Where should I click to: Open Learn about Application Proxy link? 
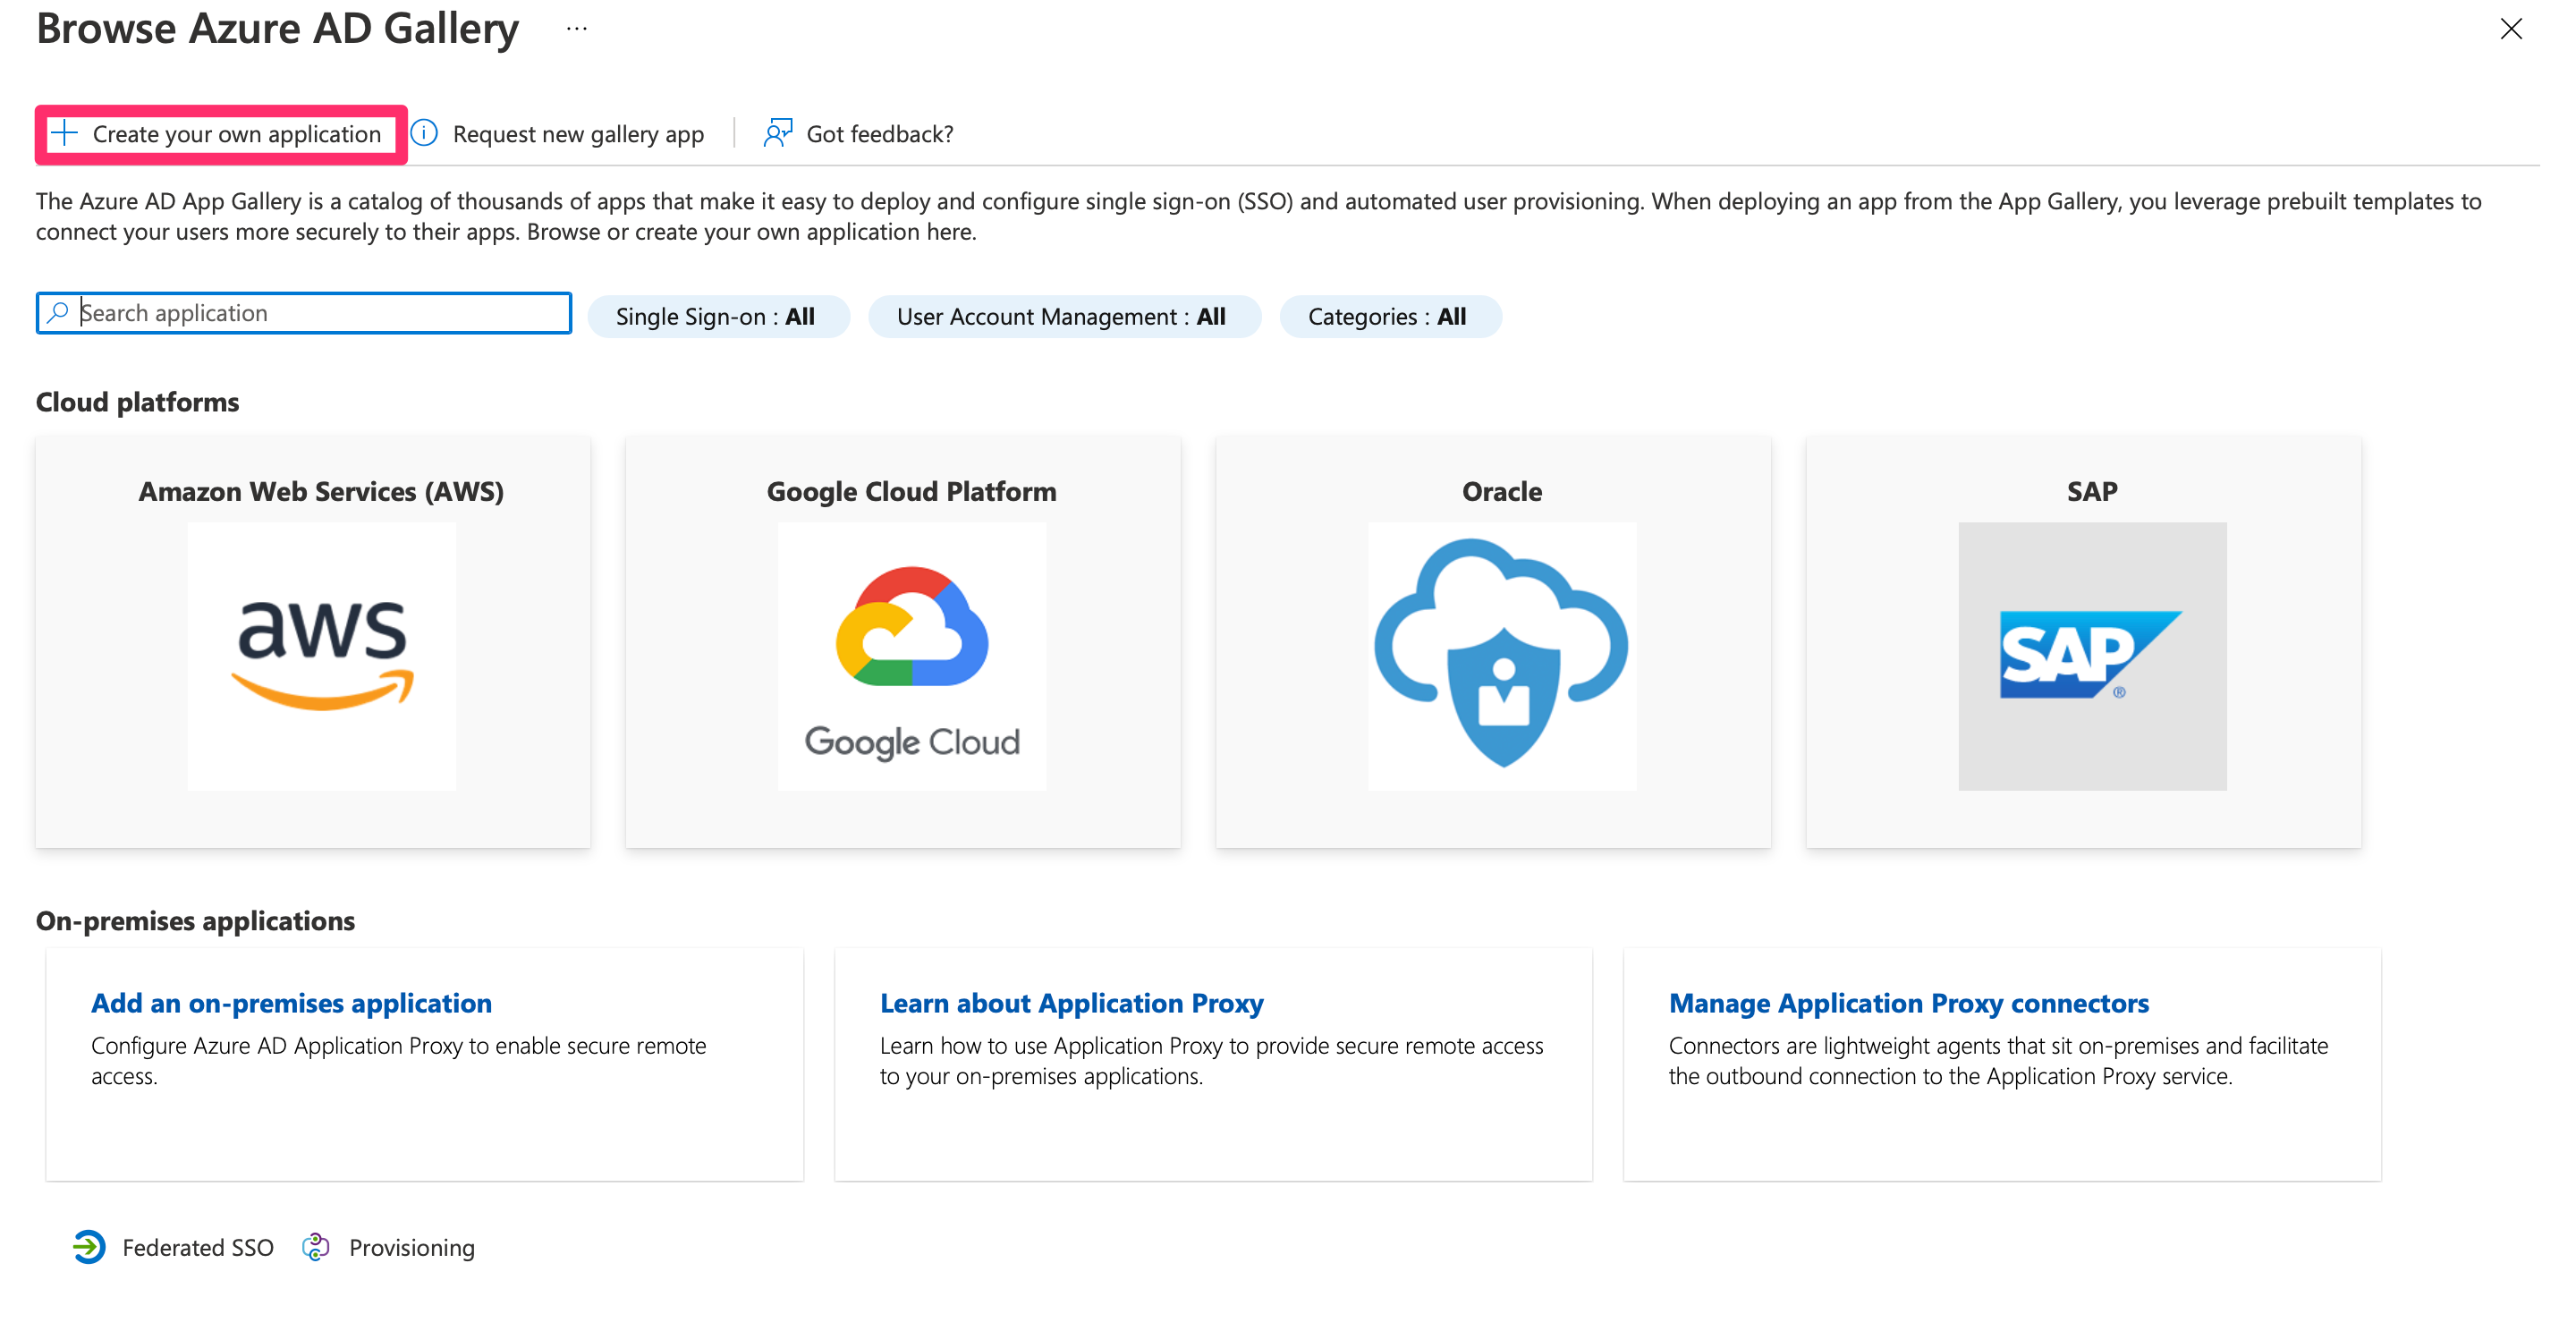(1072, 1003)
